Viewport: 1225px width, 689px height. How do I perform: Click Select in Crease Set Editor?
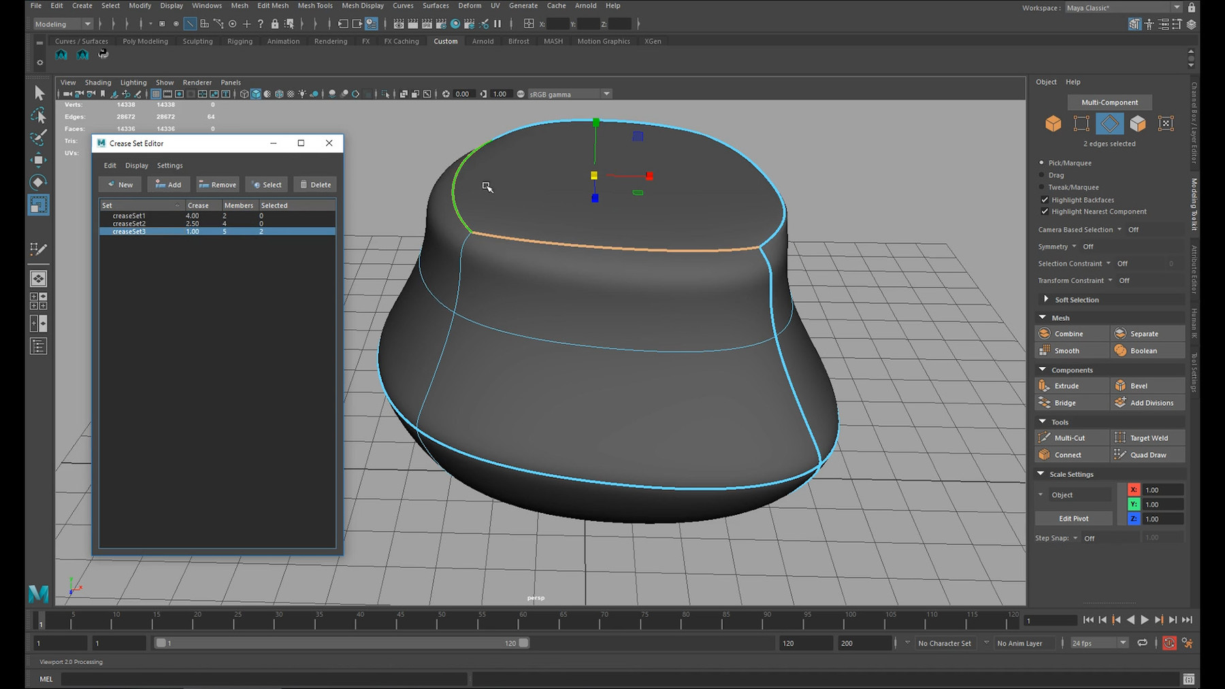pos(267,184)
